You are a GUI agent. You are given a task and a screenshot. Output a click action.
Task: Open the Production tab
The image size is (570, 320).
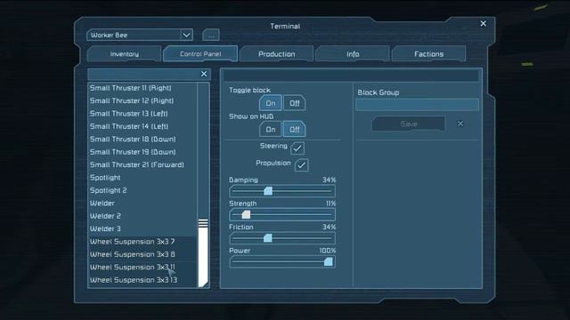(277, 54)
